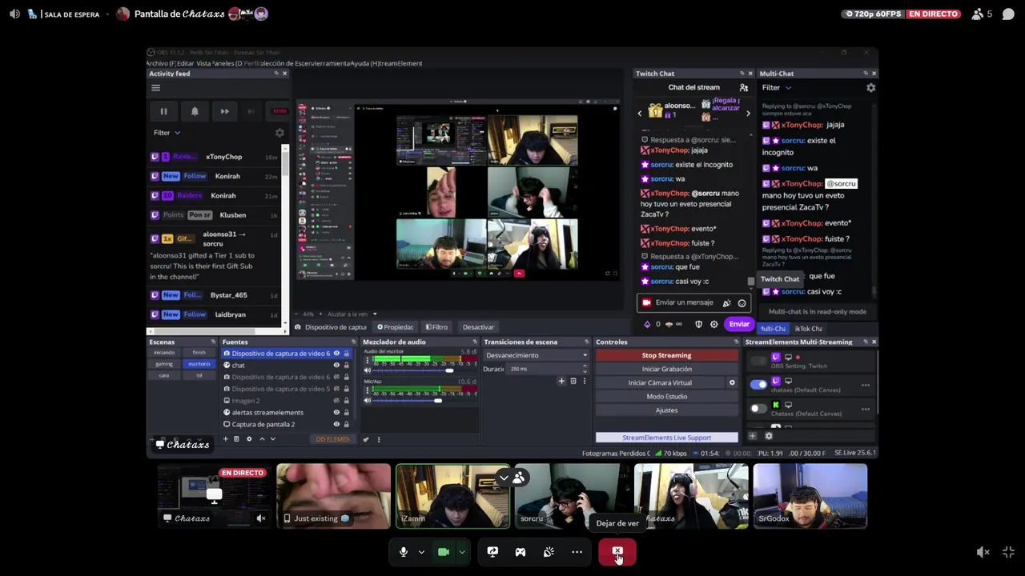Switch to the 'iniciando' scene
This screenshot has width=1025, height=576.
[164, 353]
